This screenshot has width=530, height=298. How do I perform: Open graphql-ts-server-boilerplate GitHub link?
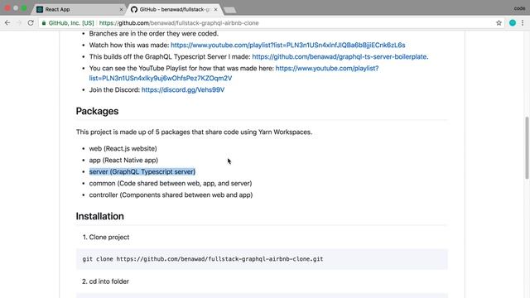(340, 57)
